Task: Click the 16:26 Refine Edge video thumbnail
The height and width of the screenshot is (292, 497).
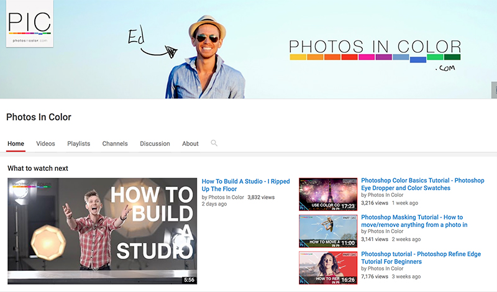Action: pos(328,268)
